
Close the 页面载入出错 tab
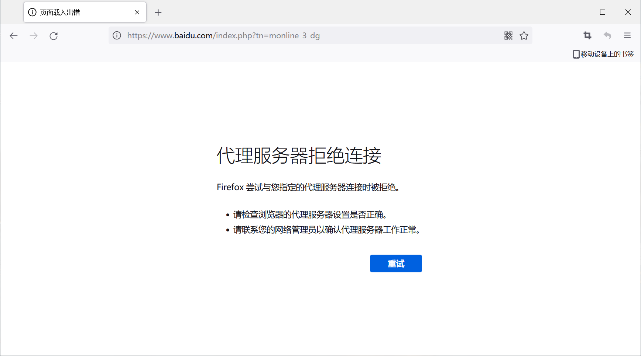pos(137,12)
